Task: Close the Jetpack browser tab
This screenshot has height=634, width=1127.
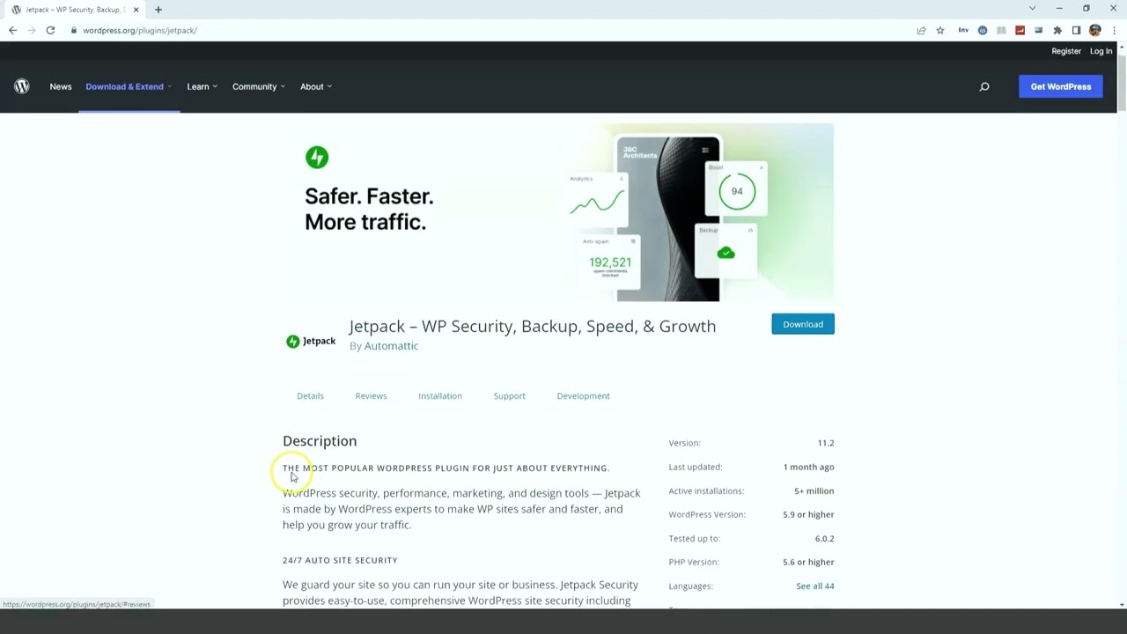Action: [136, 10]
